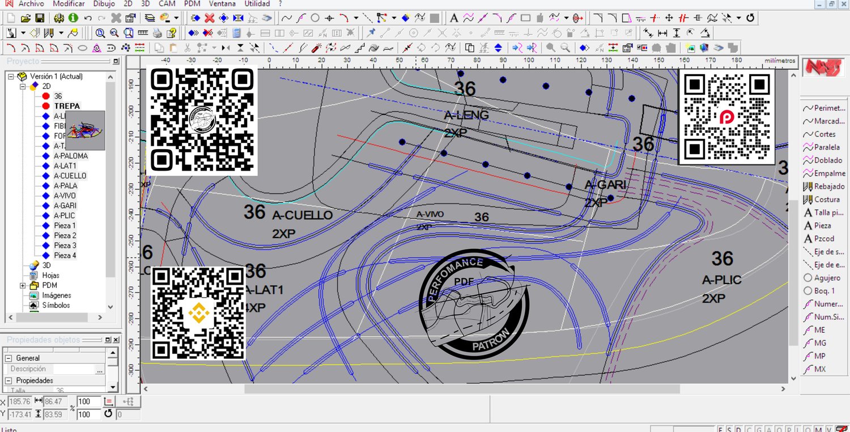The image size is (850, 432).
Task: Save using the floppy disk icon
Action: 40,18
